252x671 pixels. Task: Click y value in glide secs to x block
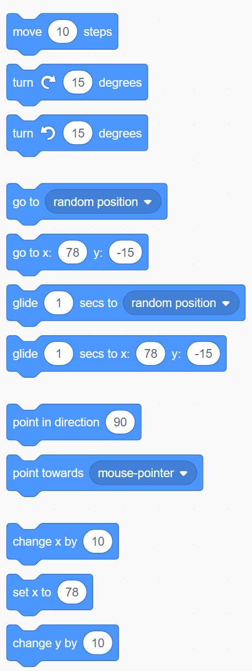[203, 353]
